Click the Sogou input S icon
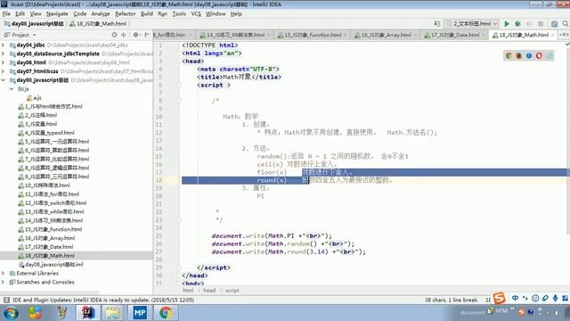The image size is (570, 321). tap(499, 298)
